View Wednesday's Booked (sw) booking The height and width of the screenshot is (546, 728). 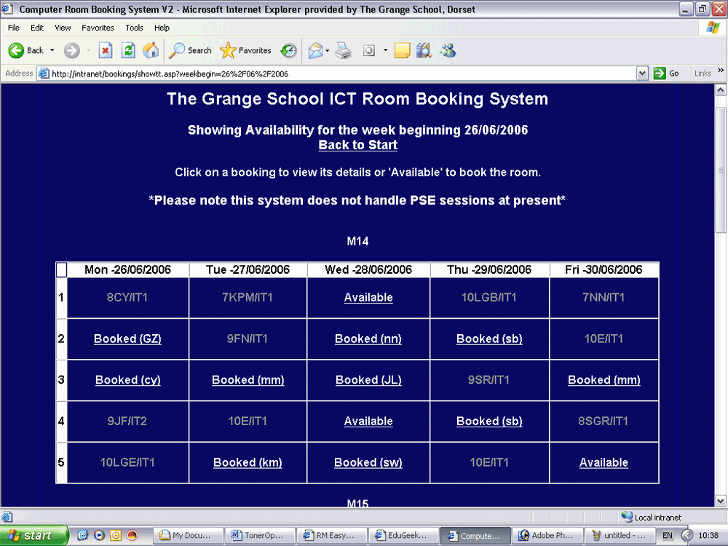pyautogui.click(x=368, y=462)
